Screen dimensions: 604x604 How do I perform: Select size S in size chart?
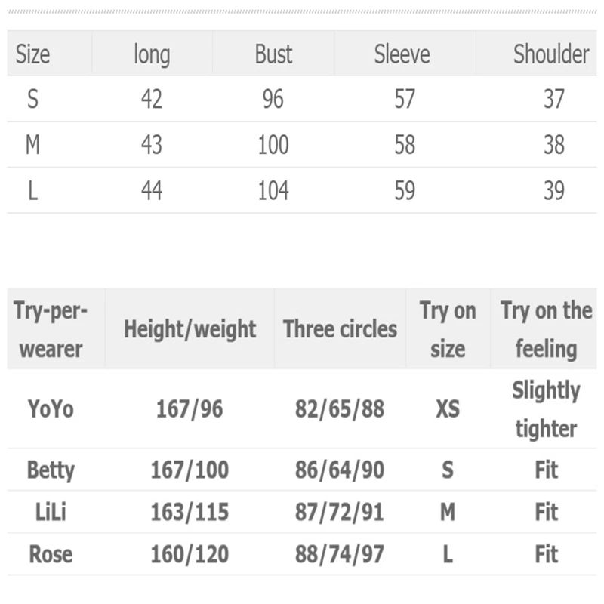(32, 99)
